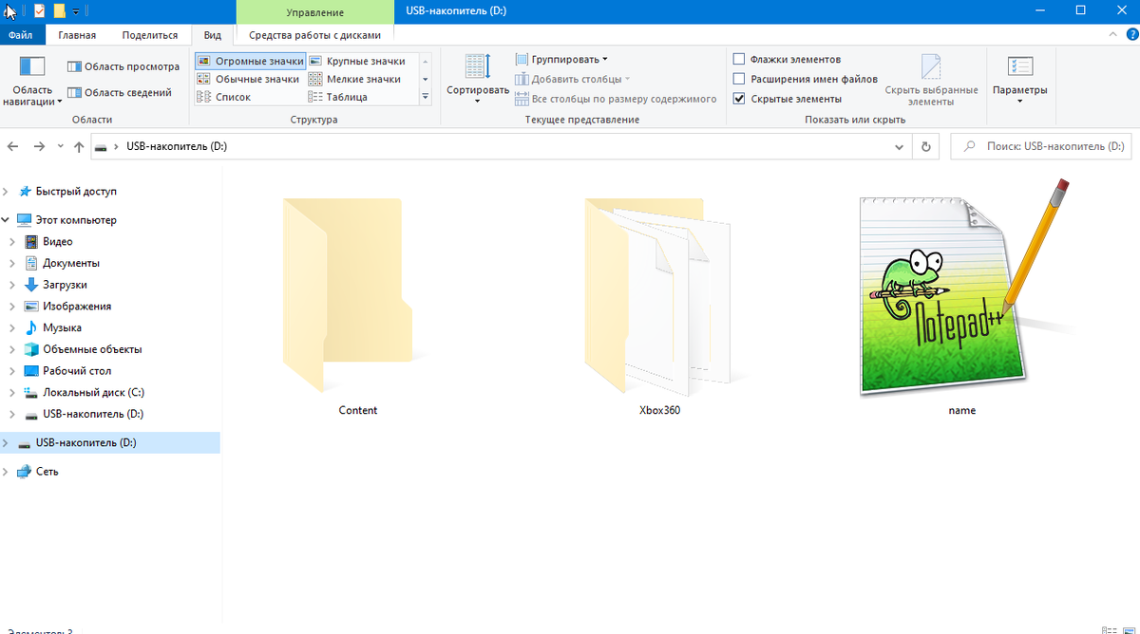Click Hide selected items button
The image size is (1140, 634).
point(931,80)
